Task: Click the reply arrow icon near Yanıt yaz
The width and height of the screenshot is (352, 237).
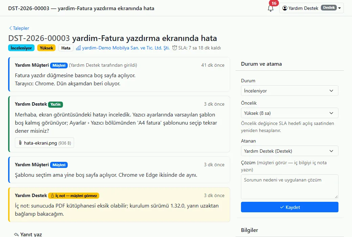Action: coord(16,235)
